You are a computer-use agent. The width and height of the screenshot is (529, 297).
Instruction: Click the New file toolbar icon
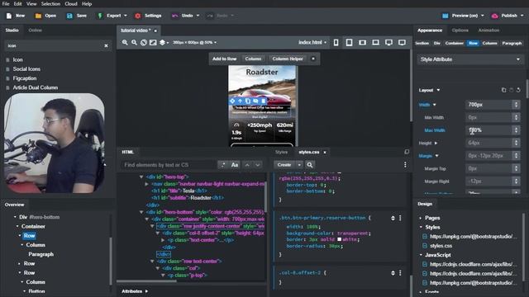tap(9, 16)
